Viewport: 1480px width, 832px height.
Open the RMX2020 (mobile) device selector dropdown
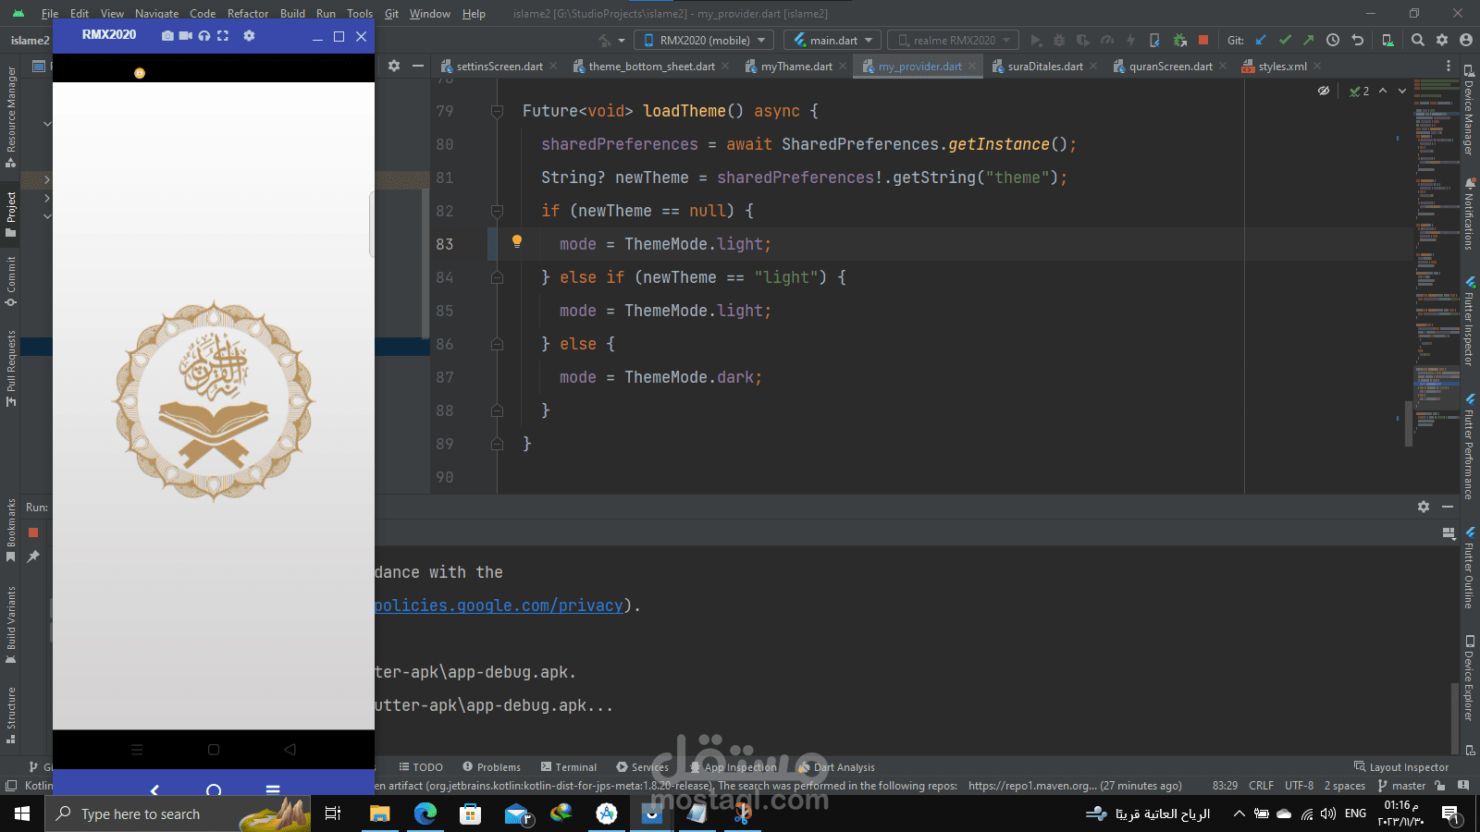pos(704,40)
